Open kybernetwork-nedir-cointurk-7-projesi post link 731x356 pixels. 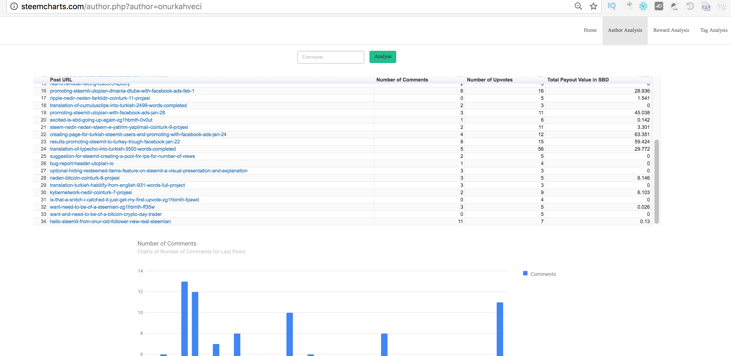click(91, 193)
